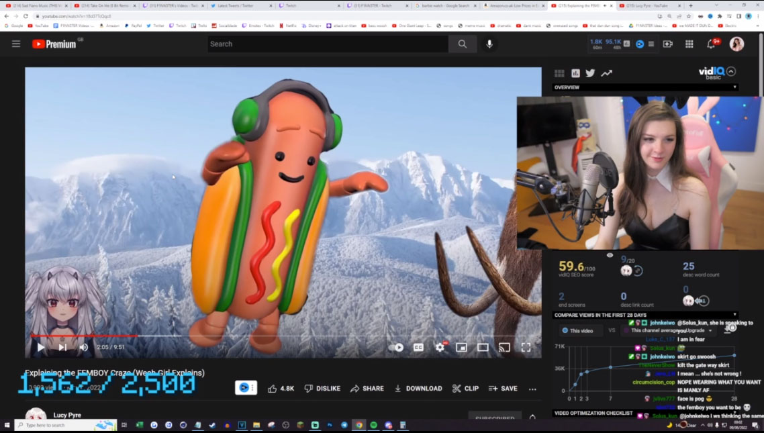Open the Windows Start menu
The width and height of the screenshot is (764, 433).
tap(7, 425)
